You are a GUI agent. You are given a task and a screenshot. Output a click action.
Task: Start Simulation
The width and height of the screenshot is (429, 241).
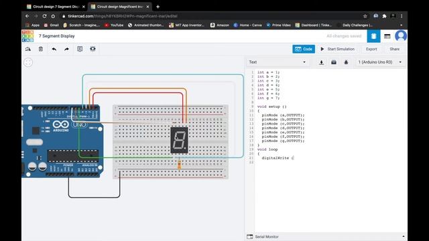[x=338, y=49]
